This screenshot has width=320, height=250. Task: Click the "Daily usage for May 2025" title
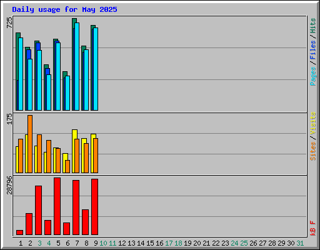pyautogui.click(x=64, y=9)
